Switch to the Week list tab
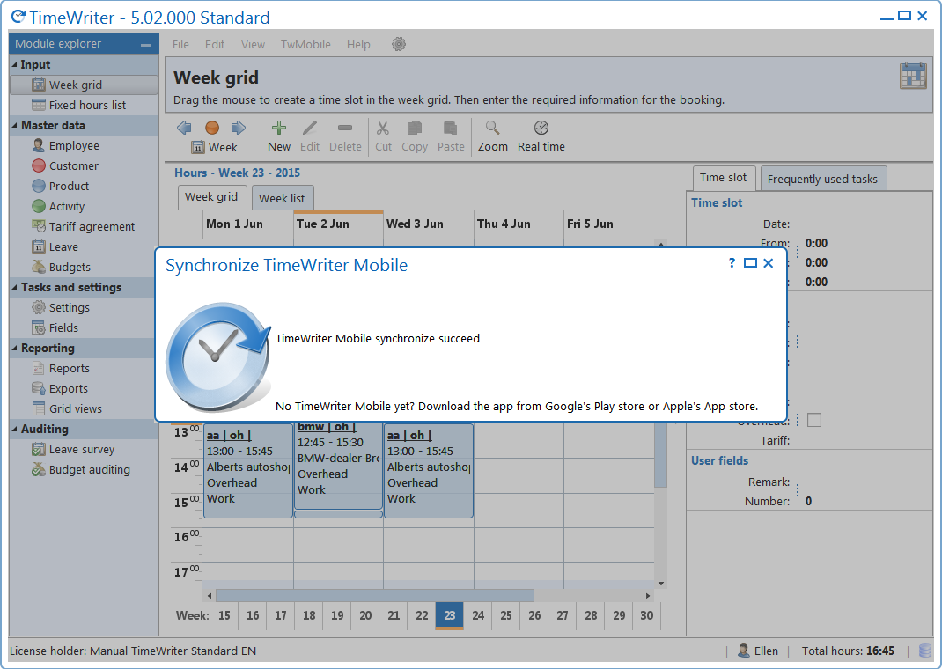942x669 pixels. pos(282,198)
